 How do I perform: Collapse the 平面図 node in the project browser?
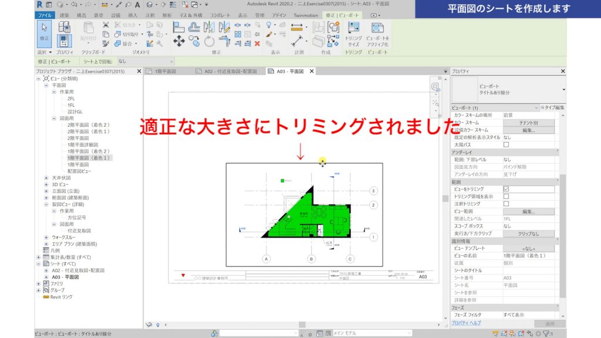(47, 85)
